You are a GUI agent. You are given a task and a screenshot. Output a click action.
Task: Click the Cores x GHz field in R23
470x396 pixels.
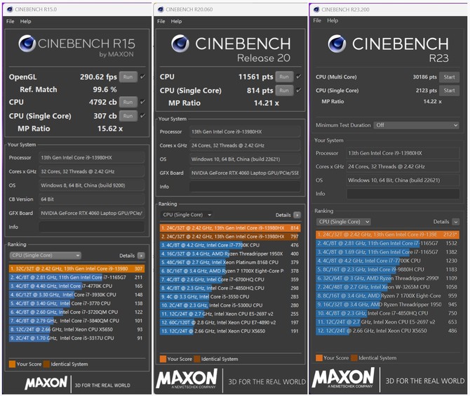coord(403,166)
